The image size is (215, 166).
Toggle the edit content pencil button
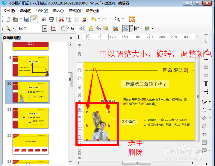coord(34,19)
